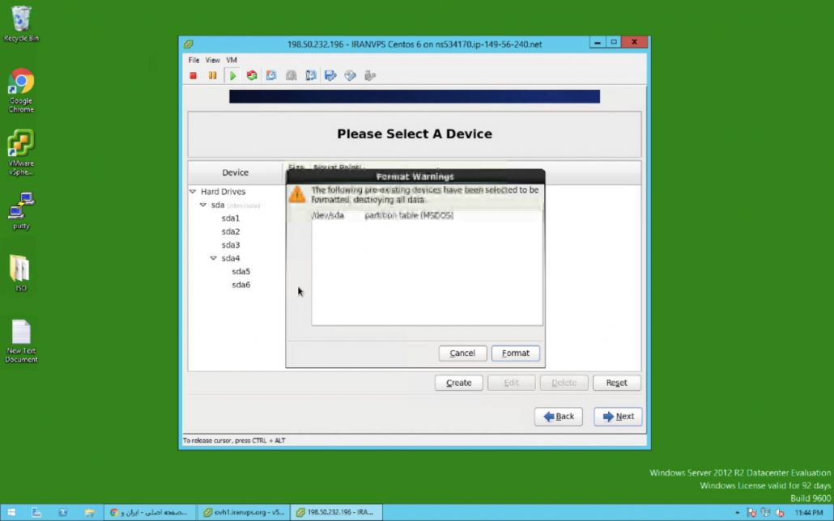
Task: Confirm with the Format button
Action: tap(515, 354)
